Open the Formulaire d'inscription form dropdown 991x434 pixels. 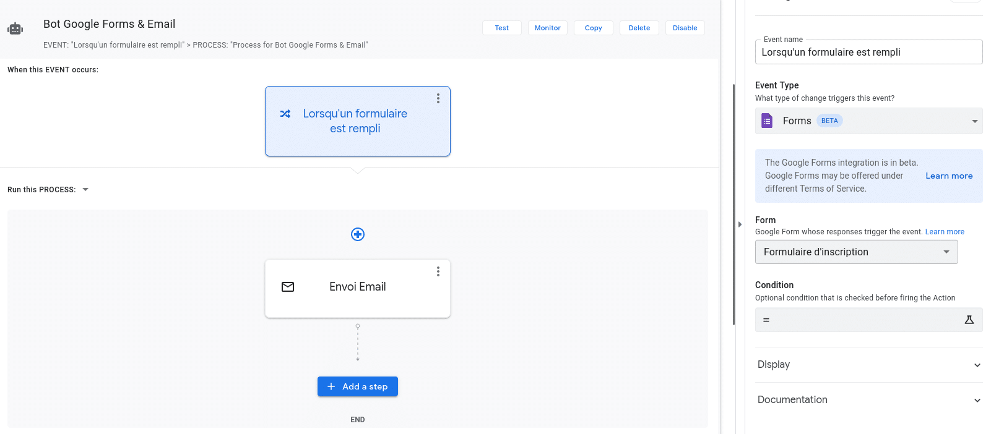857,252
